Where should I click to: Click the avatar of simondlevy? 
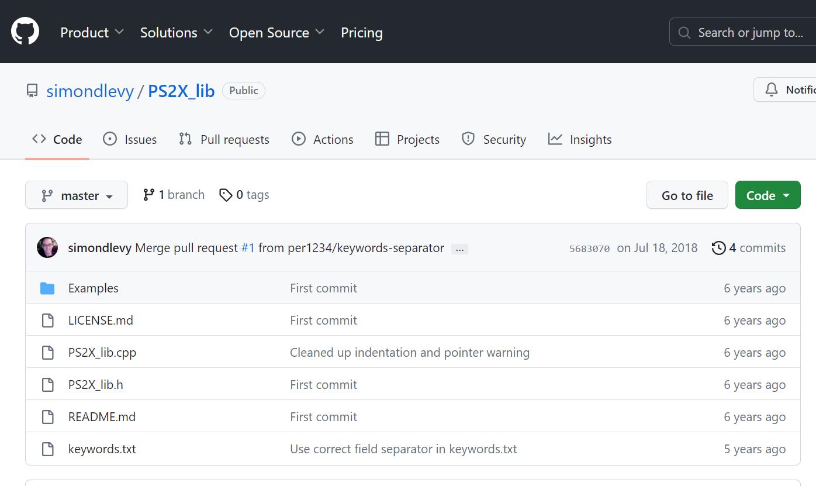tap(47, 247)
